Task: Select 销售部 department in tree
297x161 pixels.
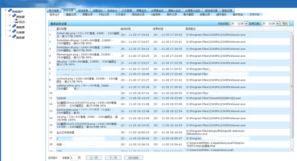Action: tap(21, 27)
